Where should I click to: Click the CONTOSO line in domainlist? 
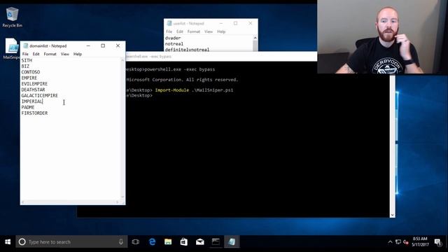click(x=31, y=72)
